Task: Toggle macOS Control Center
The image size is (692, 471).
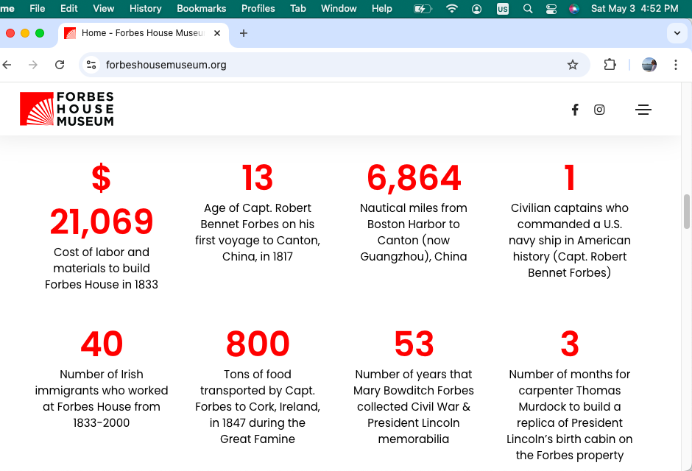Action: [551, 8]
